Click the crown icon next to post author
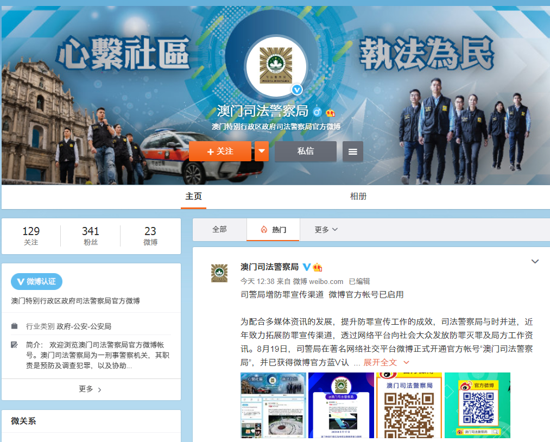Viewport: 550px width, 442px height. pos(318,267)
